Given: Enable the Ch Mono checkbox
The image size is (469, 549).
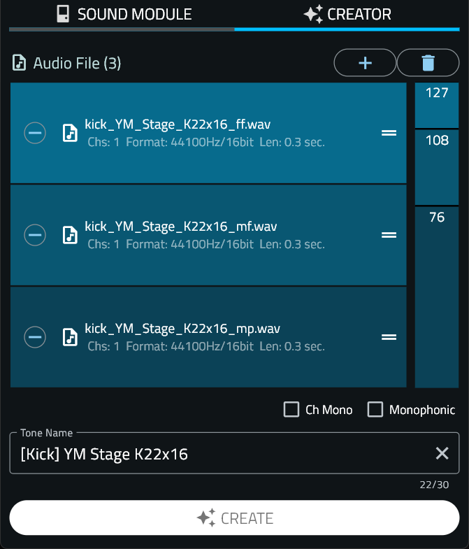Looking at the screenshot, I should [x=291, y=410].
